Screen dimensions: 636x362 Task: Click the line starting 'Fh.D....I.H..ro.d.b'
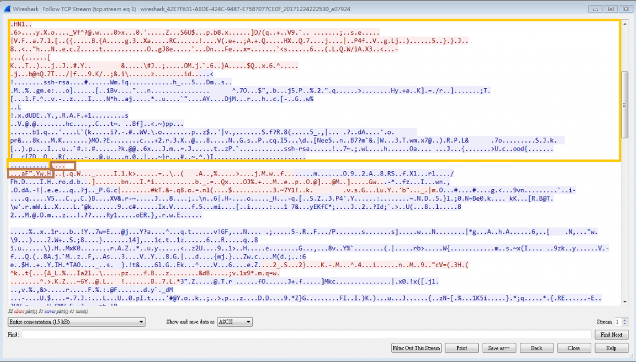coord(230,182)
